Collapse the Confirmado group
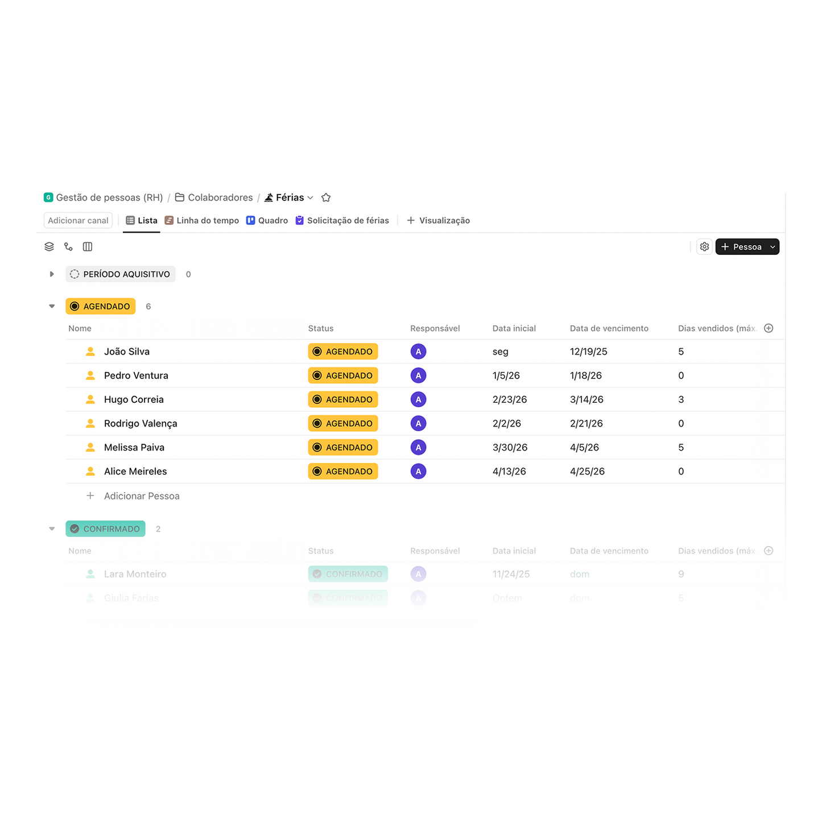 pos(52,529)
